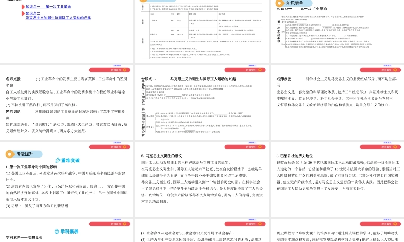The width and height of the screenshot is (404, 242).
Task: Click the 考能提升 section header label
Action: click(x=25, y=154)
